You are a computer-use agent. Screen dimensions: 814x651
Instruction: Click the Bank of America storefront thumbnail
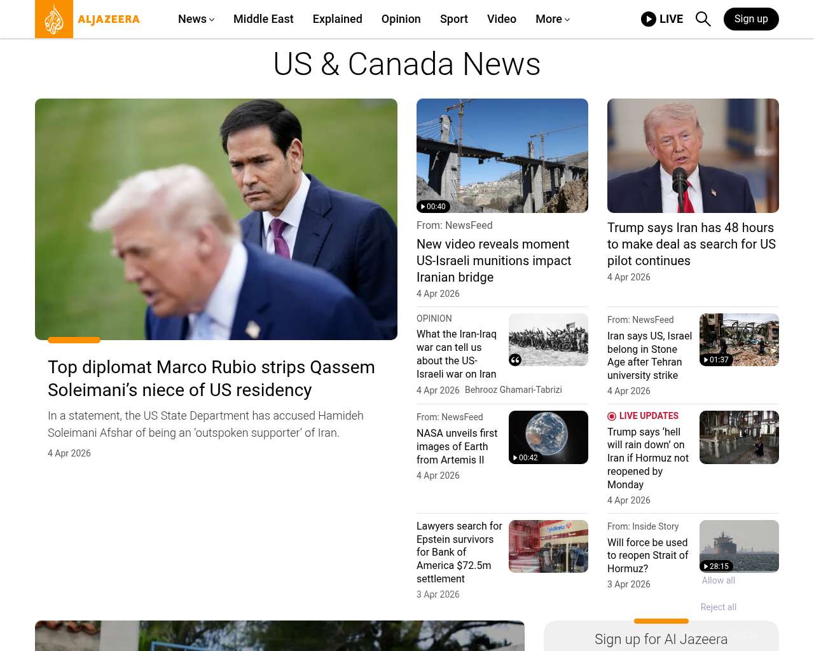pos(548,546)
